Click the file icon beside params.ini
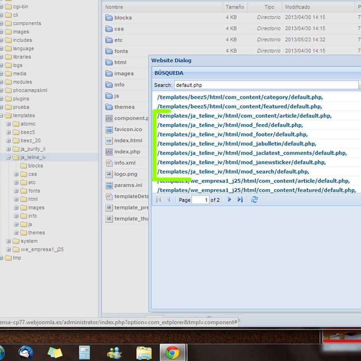Image resolution: width=361 pixels, height=361 pixels. point(109,185)
